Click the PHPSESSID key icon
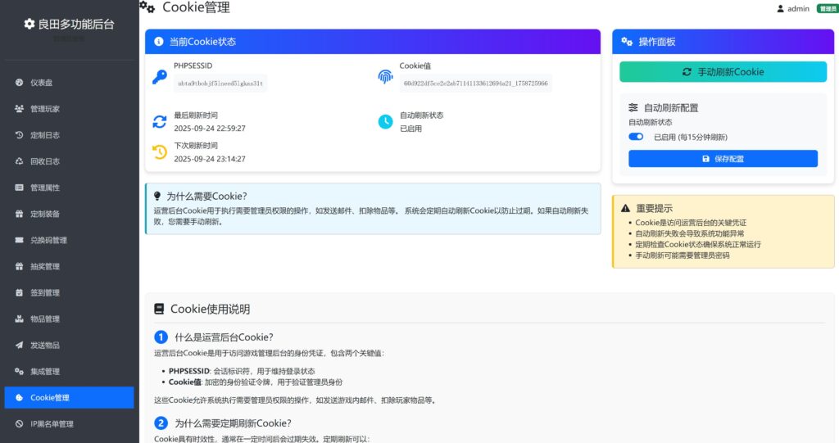 click(x=159, y=78)
